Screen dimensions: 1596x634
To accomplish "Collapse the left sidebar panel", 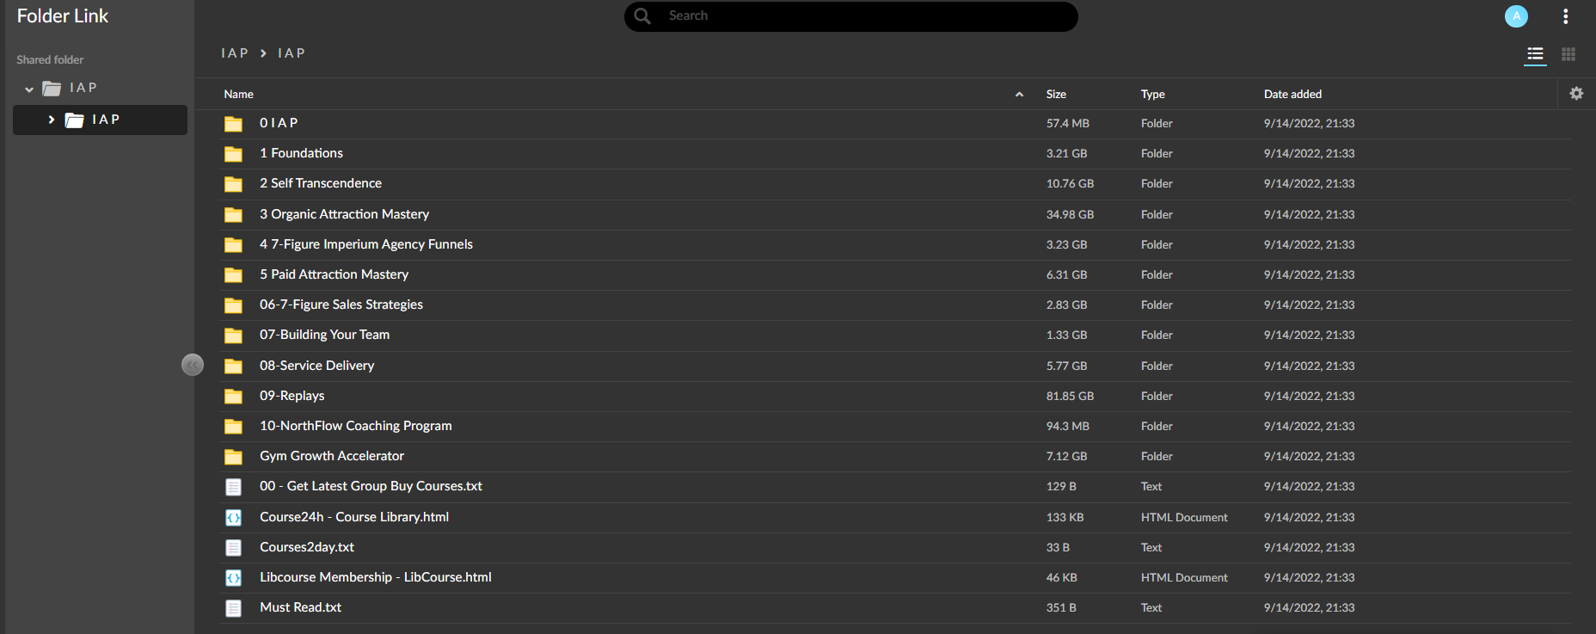I will pyautogui.click(x=192, y=365).
